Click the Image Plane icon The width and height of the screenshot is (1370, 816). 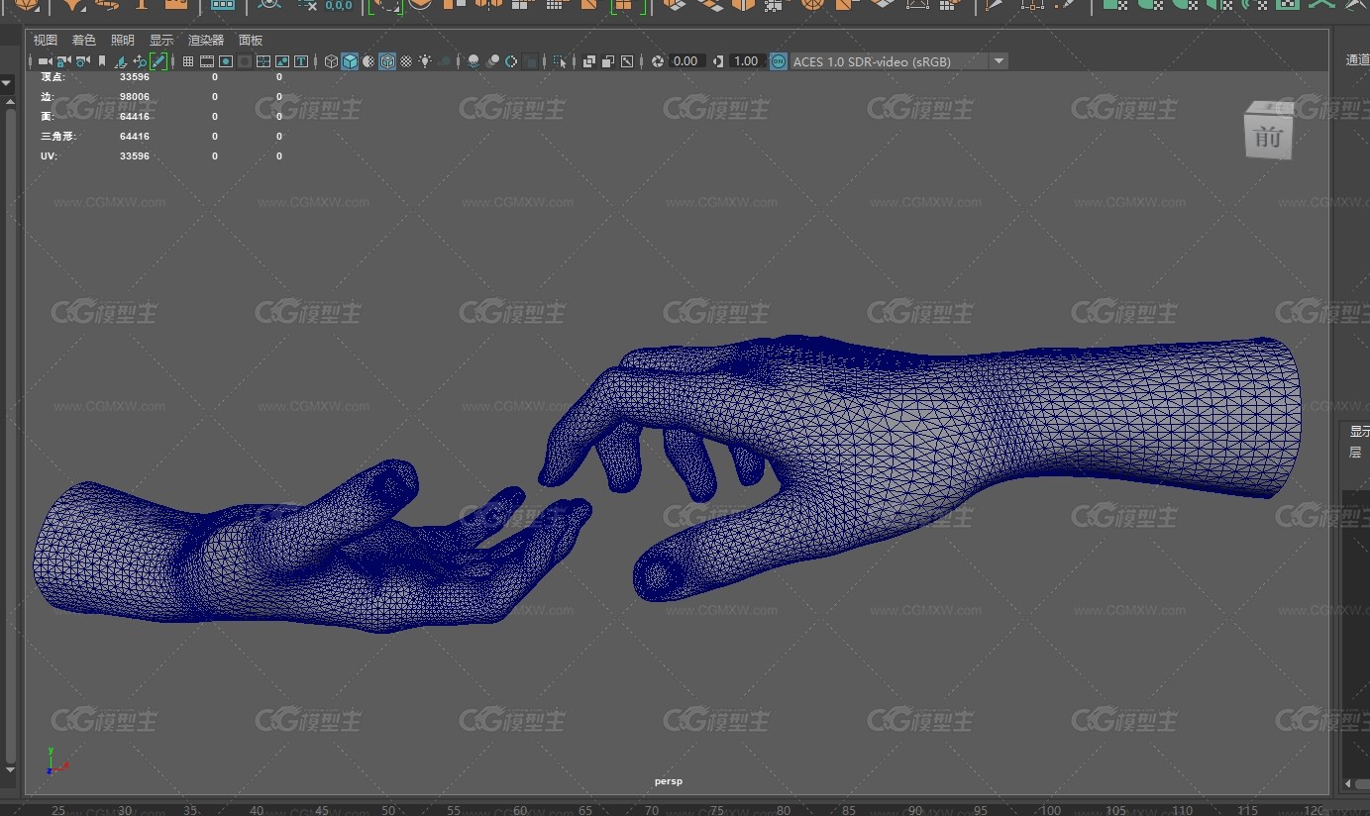tap(120, 61)
